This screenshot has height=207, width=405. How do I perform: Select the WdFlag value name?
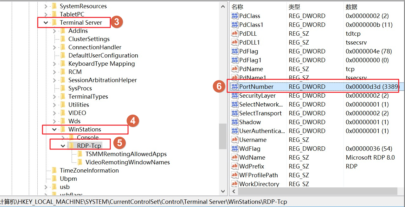click(x=250, y=149)
